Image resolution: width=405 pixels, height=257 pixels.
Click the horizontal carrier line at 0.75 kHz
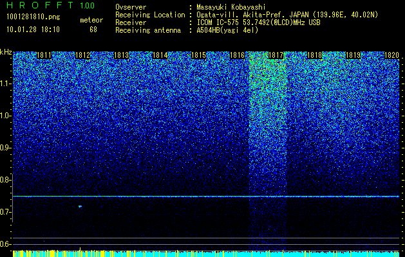(x=206, y=197)
